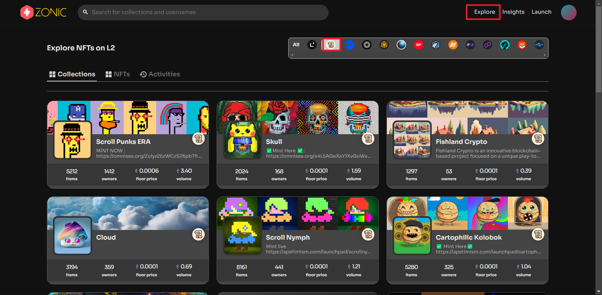The height and width of the screenshot is (295, 602).
Task: Open the Fishland Crypto collection title
Action: coord(462,142)
